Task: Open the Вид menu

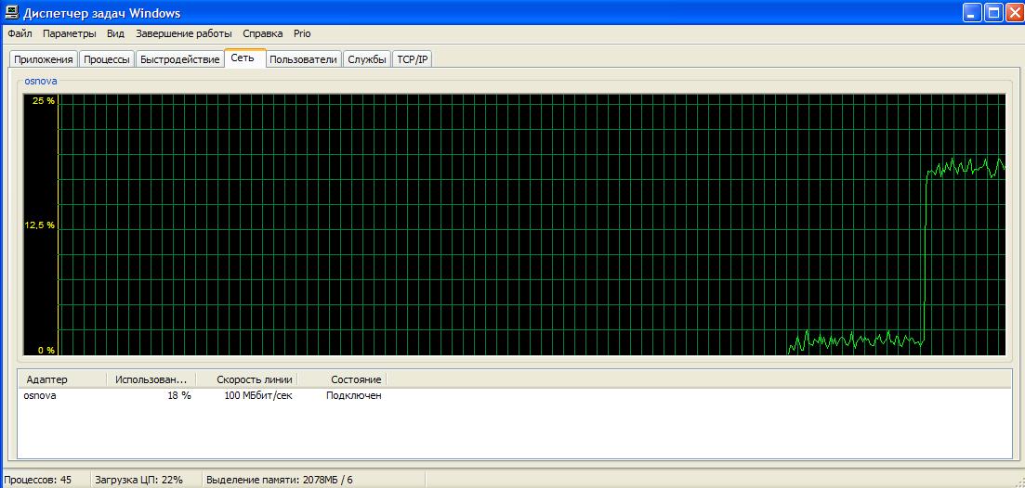Action: pyautogui.click(x=115, y=33)
